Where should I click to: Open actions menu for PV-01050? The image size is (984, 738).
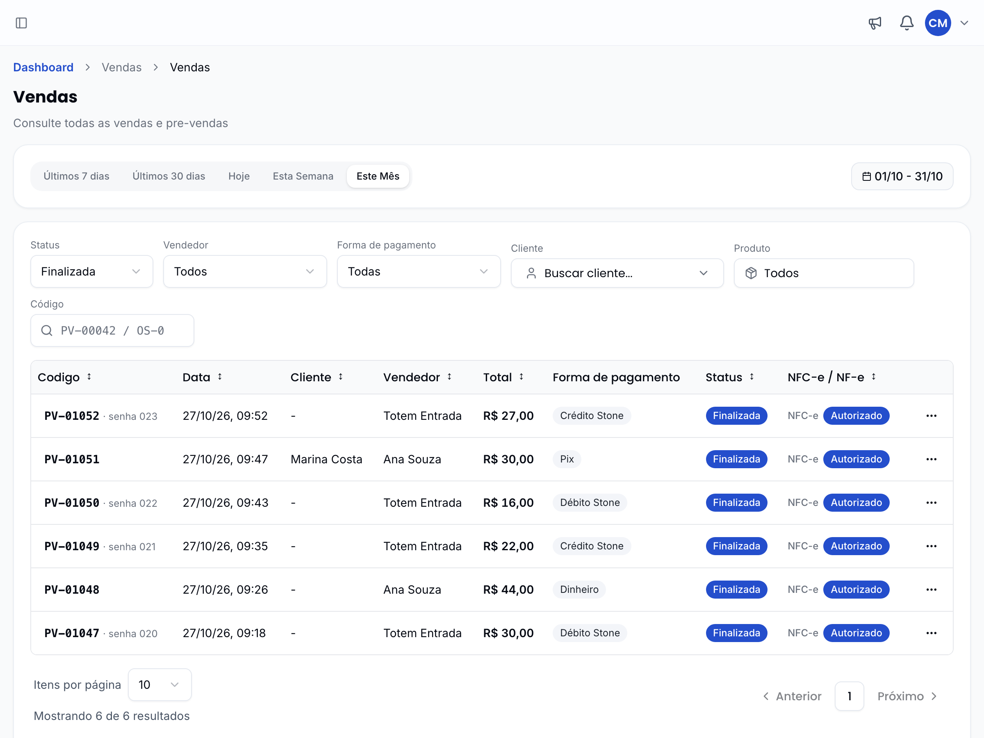coord(931,503)
